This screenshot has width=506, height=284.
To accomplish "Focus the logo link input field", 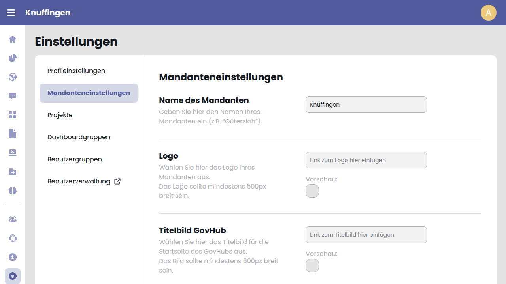I will [366, 160].
